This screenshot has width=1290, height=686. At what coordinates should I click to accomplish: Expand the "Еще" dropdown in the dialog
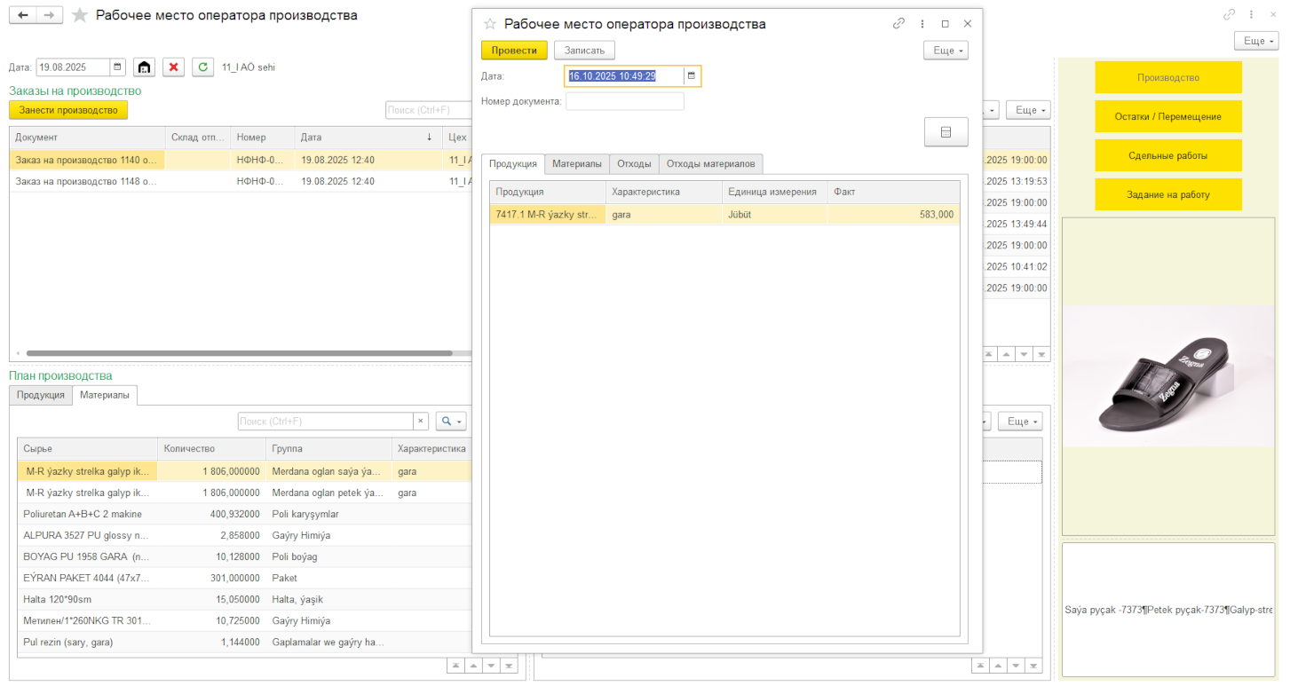click(x=945, y=51)
